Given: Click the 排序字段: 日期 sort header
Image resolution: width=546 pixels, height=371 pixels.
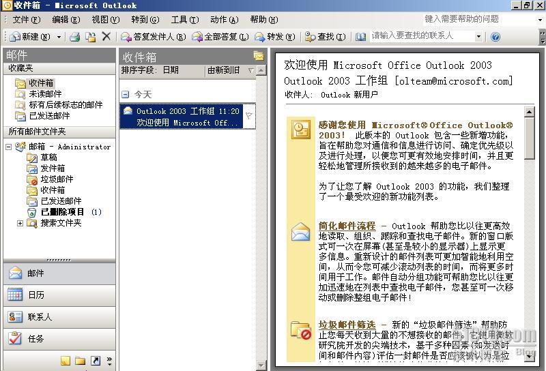Looking at the screenshot, I should coord(162,70).
